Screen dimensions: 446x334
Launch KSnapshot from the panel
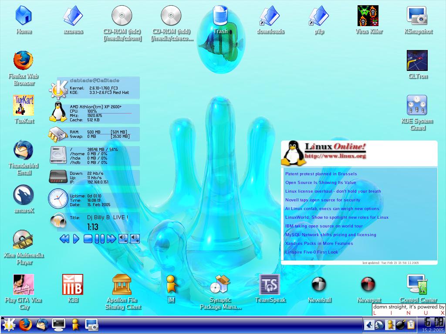[91, 325]
